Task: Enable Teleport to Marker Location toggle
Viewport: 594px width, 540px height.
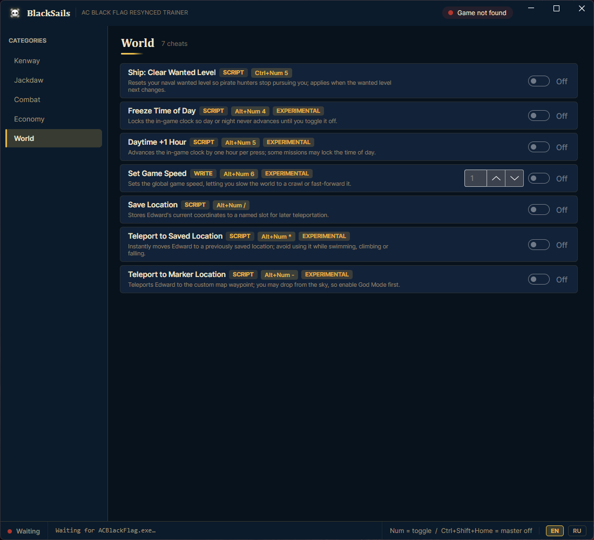Action: [x=539, y=279]
